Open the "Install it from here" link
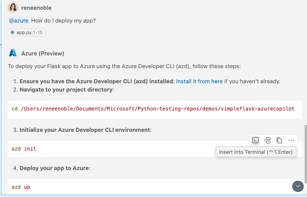307x197 pixels. (x=199, y=81)
